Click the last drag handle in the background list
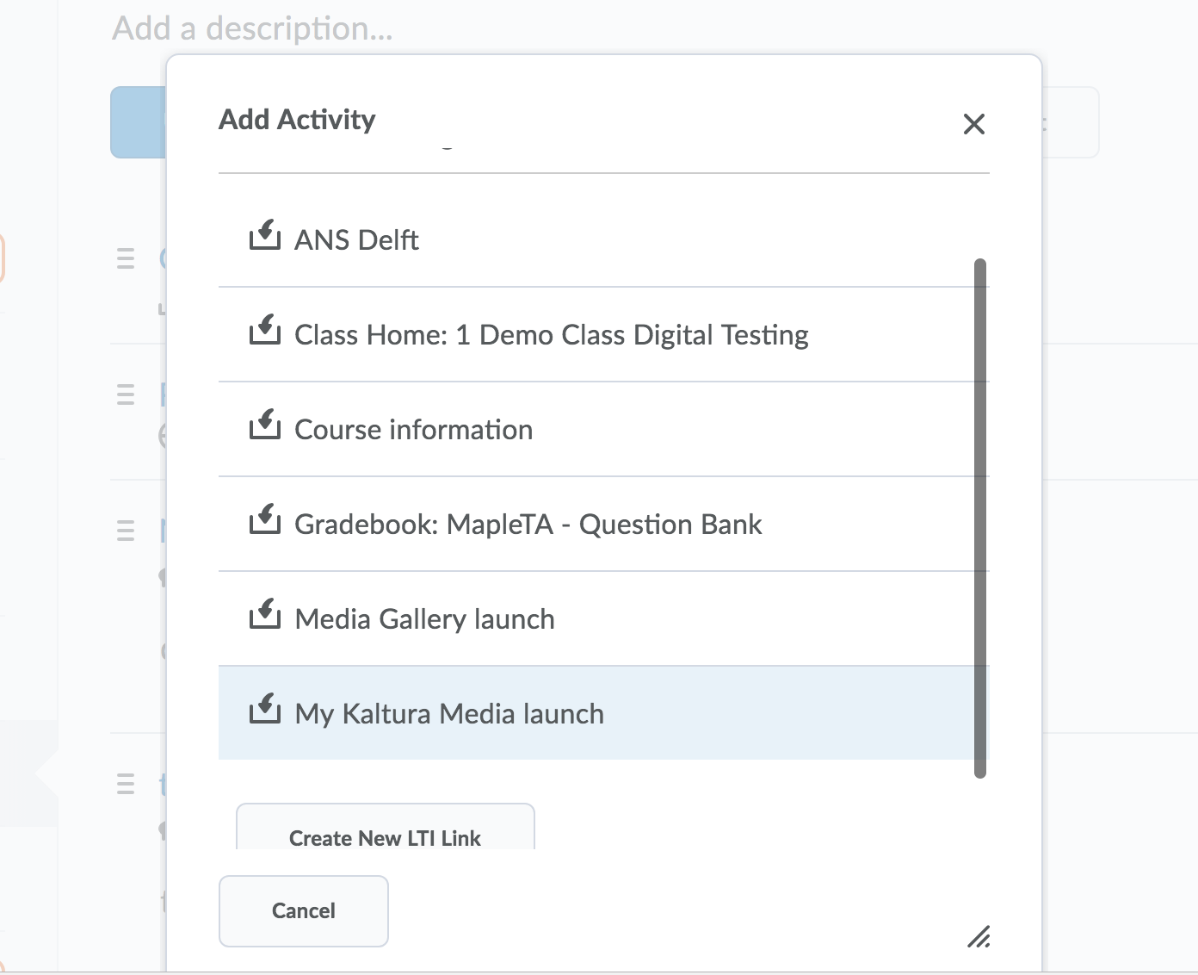This screenshot has width=1198, height=975. tap(126, 784)
